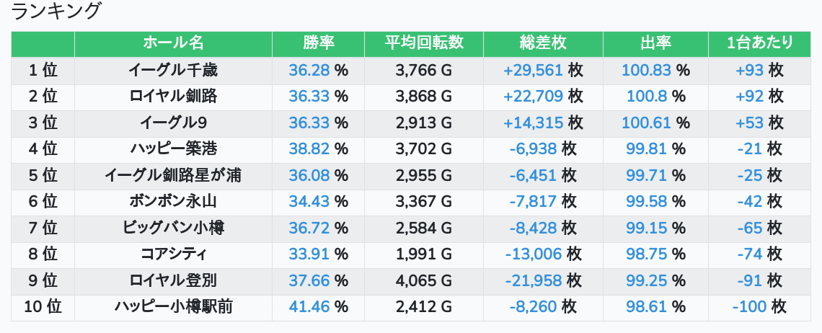Click the ホール名 column header
This screenshot has width=822, height=333.
pos(173,43)
